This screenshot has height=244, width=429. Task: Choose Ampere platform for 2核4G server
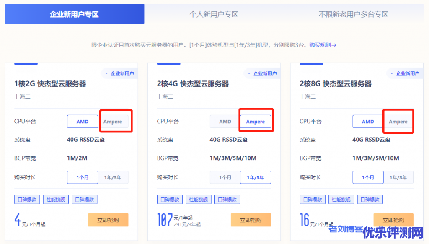coord(256,122)
